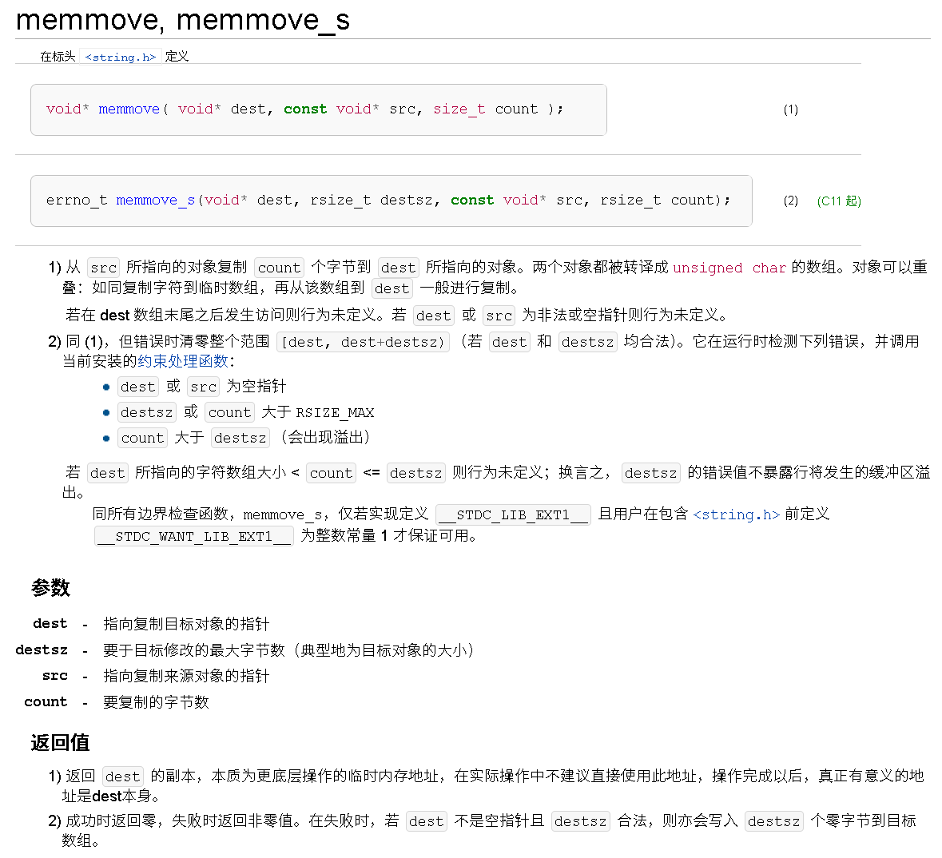Click the (1) declaration number label
This screenshot has width=942, height=858.
pos(791,110)
